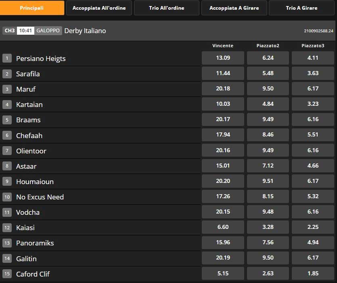Click Piazzato3 odds 6.17 for Galitin

(x=313, y=258)
